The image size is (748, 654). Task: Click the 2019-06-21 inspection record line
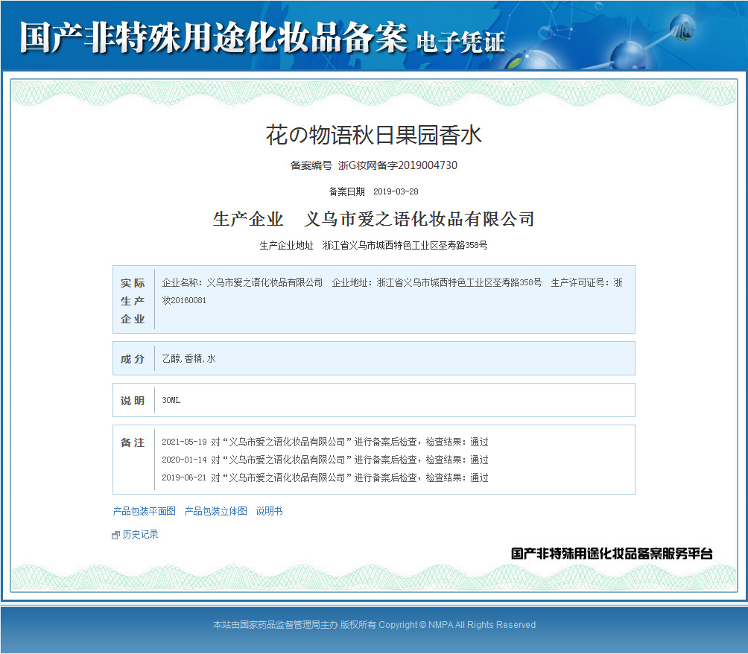point(325,477)
